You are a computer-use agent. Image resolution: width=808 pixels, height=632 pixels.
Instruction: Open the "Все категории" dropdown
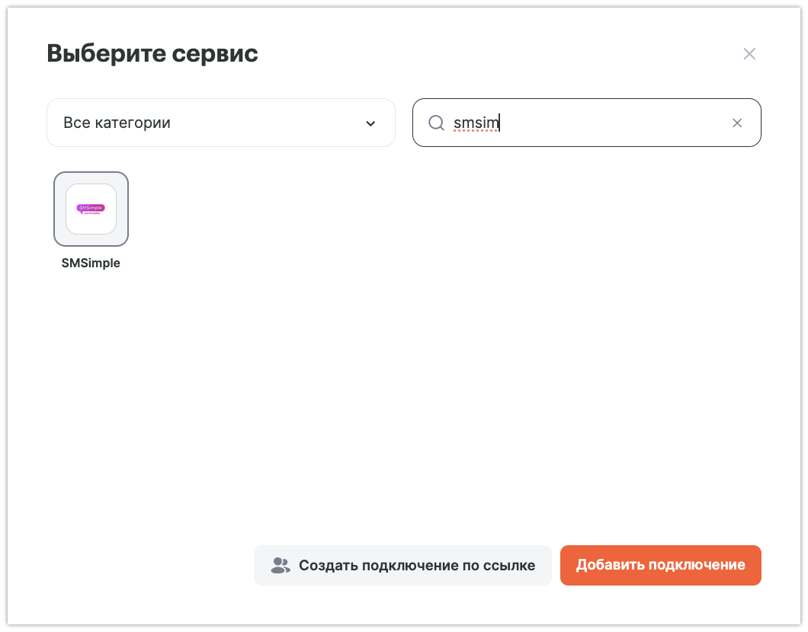coord(220,123)
